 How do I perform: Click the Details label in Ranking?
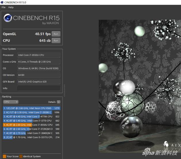pos(52,102)
